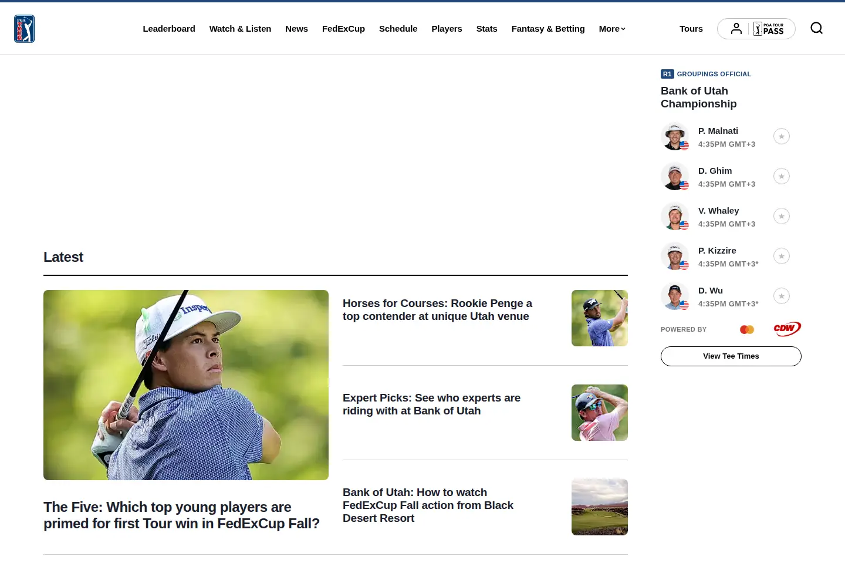This screenshot has width=845, height=587.
Task: Click P. Kizzire's headshot avatar
Action: point(675,256)
